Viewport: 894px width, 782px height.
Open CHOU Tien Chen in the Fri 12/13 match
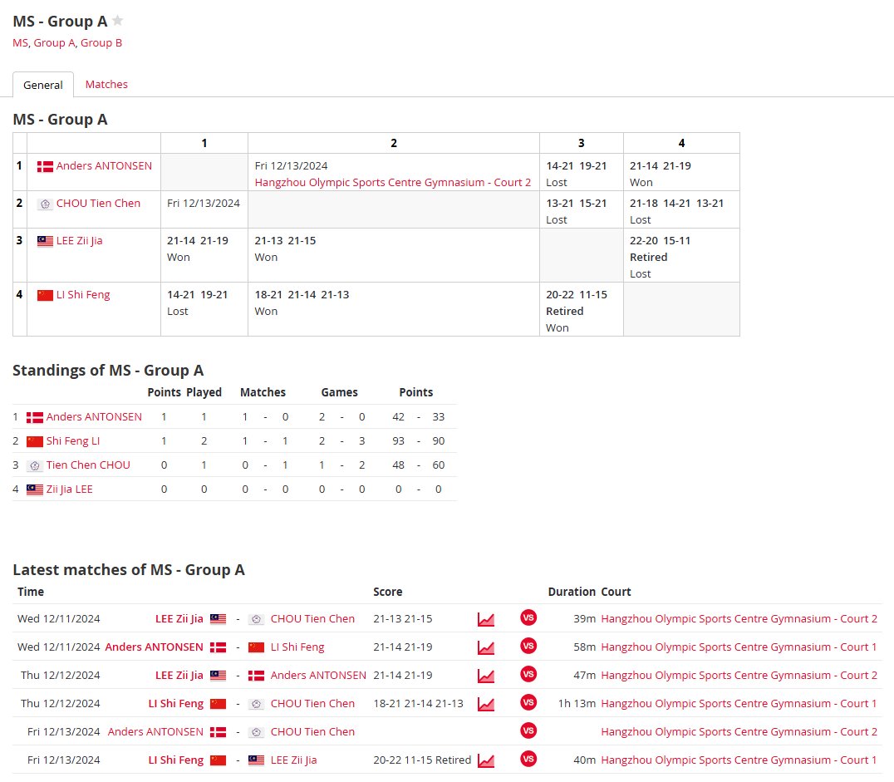(x=312, y=732)
